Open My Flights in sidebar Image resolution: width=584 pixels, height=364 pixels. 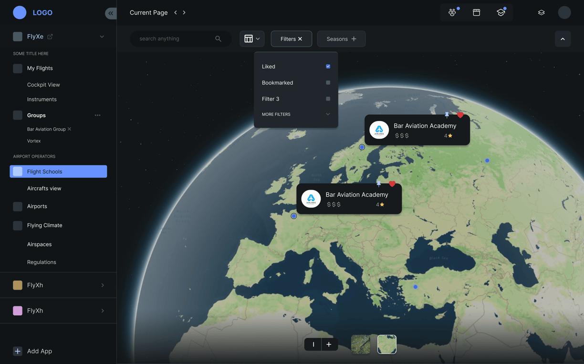pyautogui.click(x=40, y=68)
